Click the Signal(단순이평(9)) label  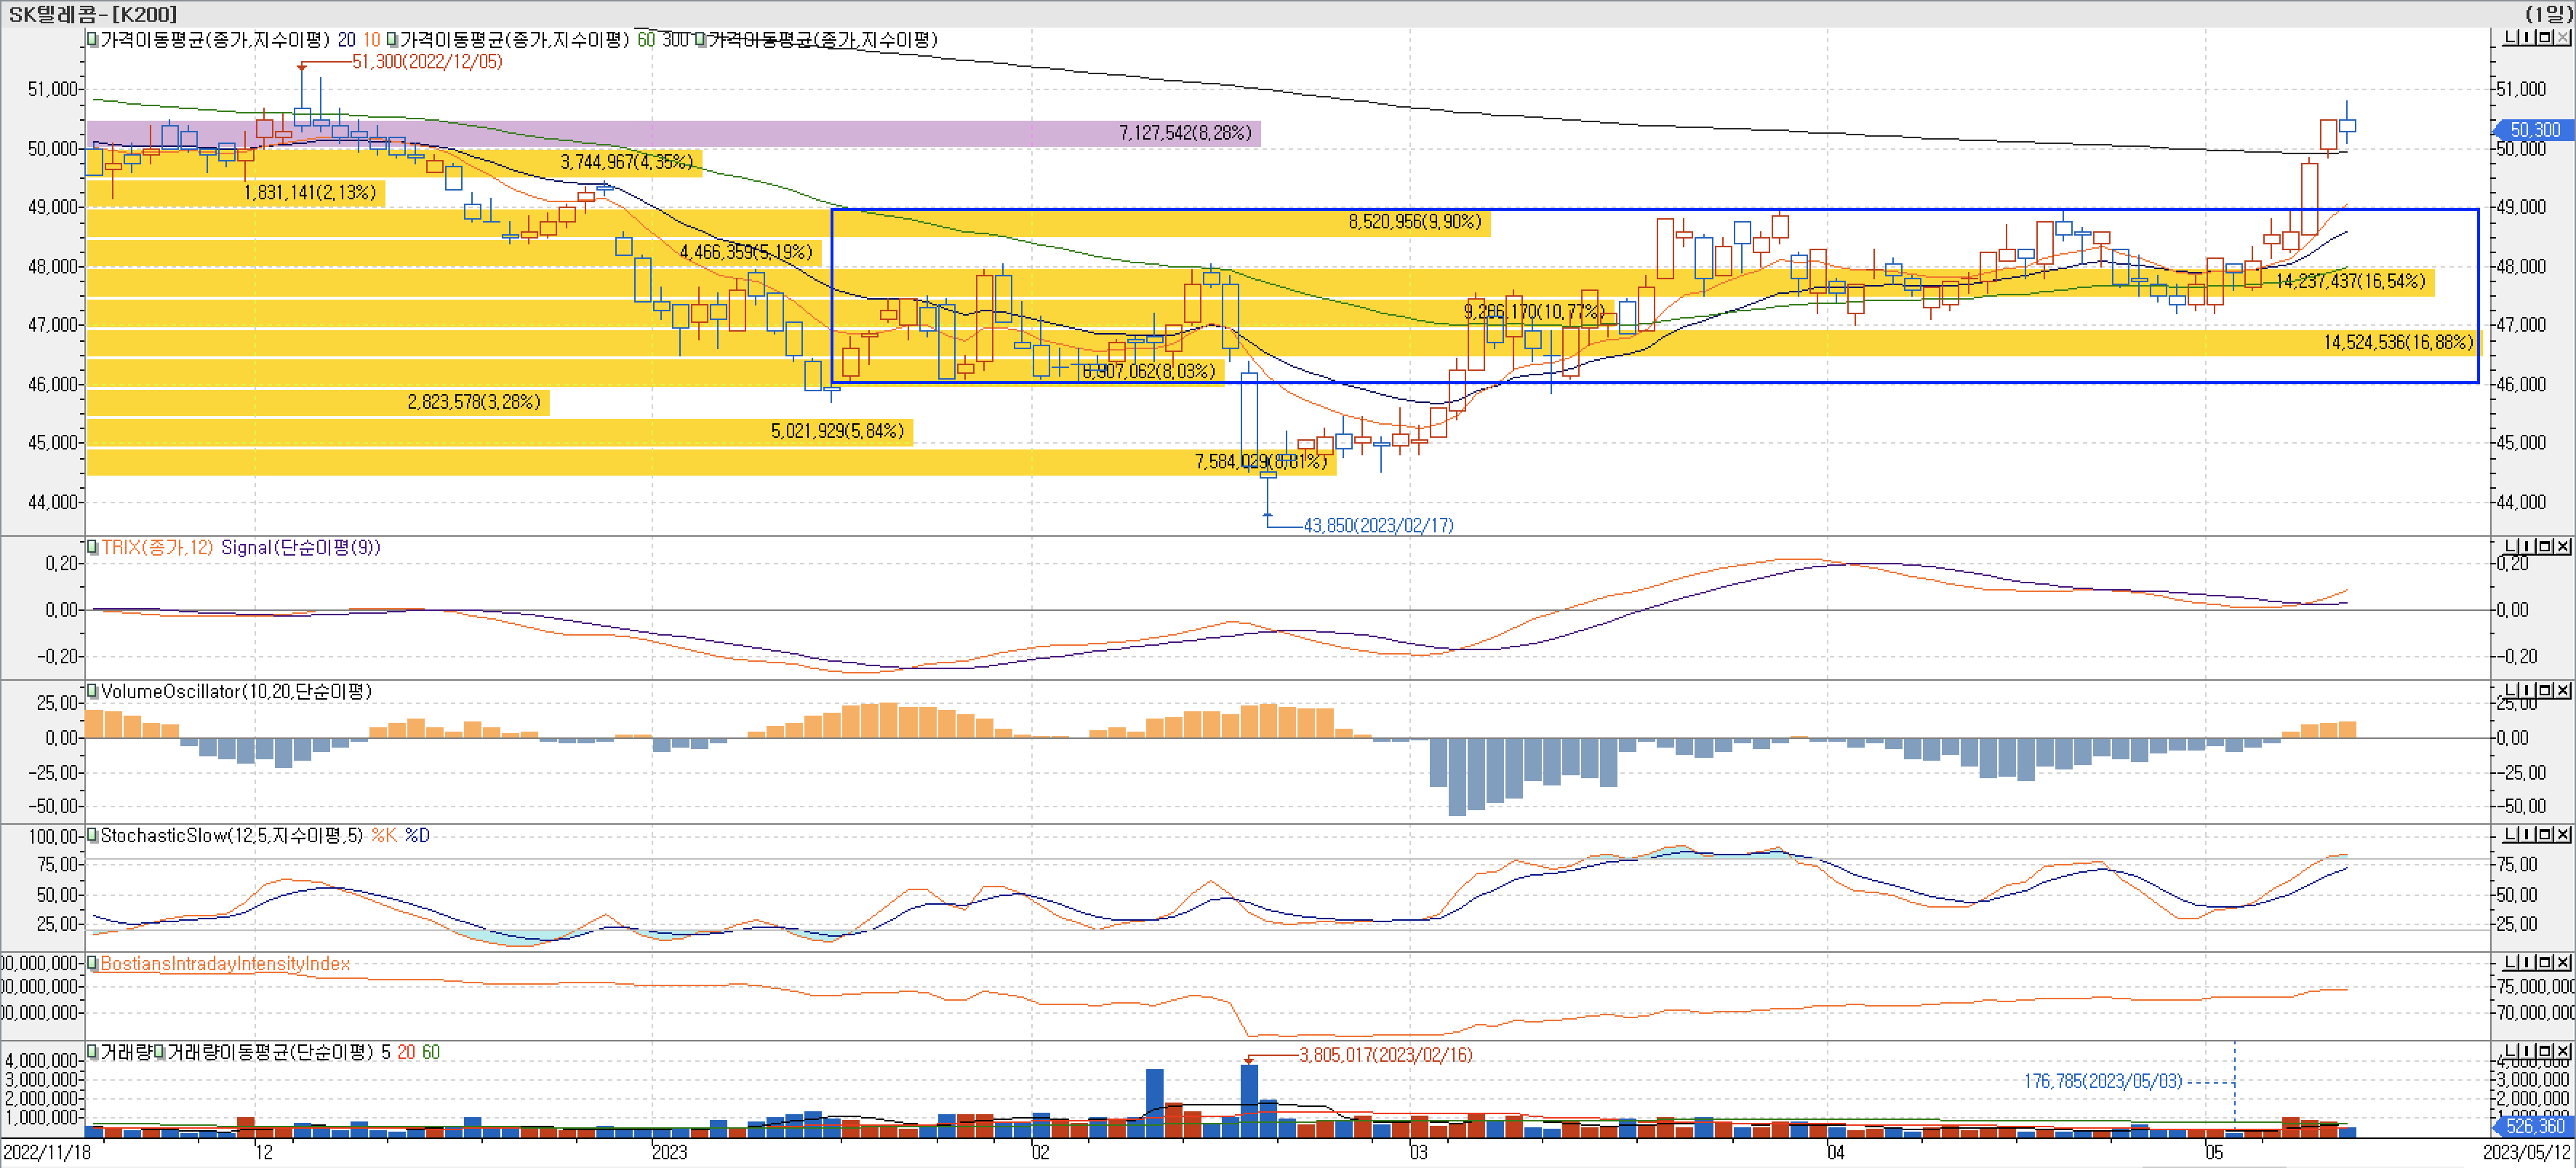[x=300, y=548]
